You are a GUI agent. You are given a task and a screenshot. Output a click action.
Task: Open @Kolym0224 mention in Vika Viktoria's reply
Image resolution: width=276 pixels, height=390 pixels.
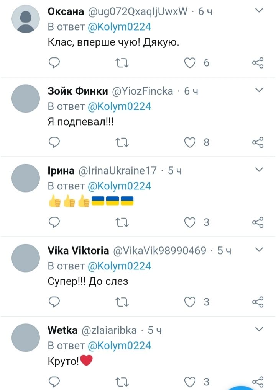[x=119, y=266]
